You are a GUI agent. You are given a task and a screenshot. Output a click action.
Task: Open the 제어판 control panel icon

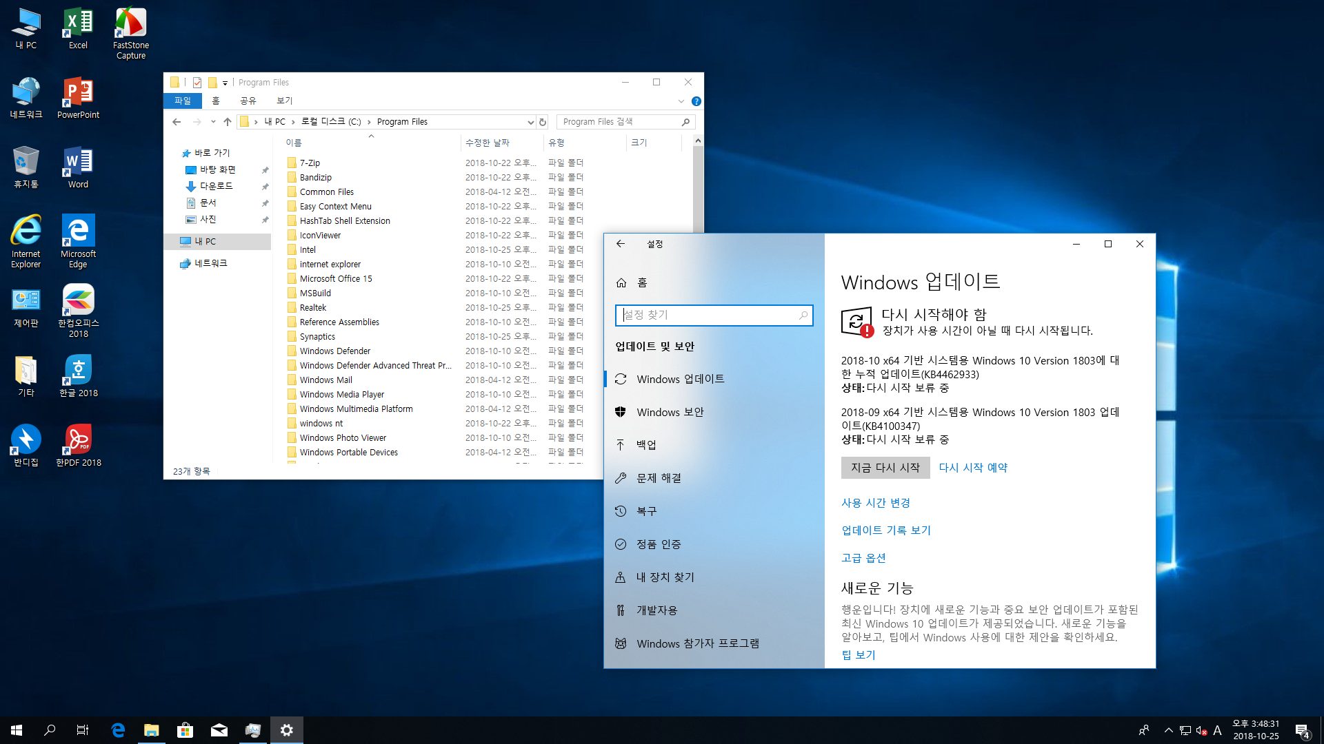(26, 307)
